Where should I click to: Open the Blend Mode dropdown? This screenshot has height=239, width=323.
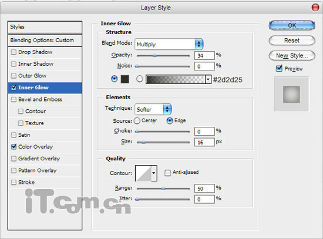[x=169, y=44]
